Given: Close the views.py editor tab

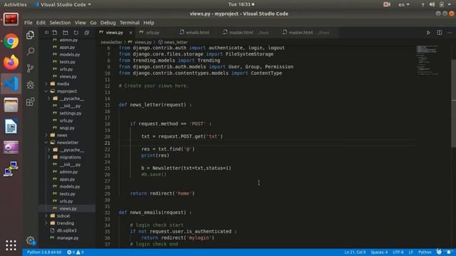Looking at the screenshot, I should coord(130,33).
